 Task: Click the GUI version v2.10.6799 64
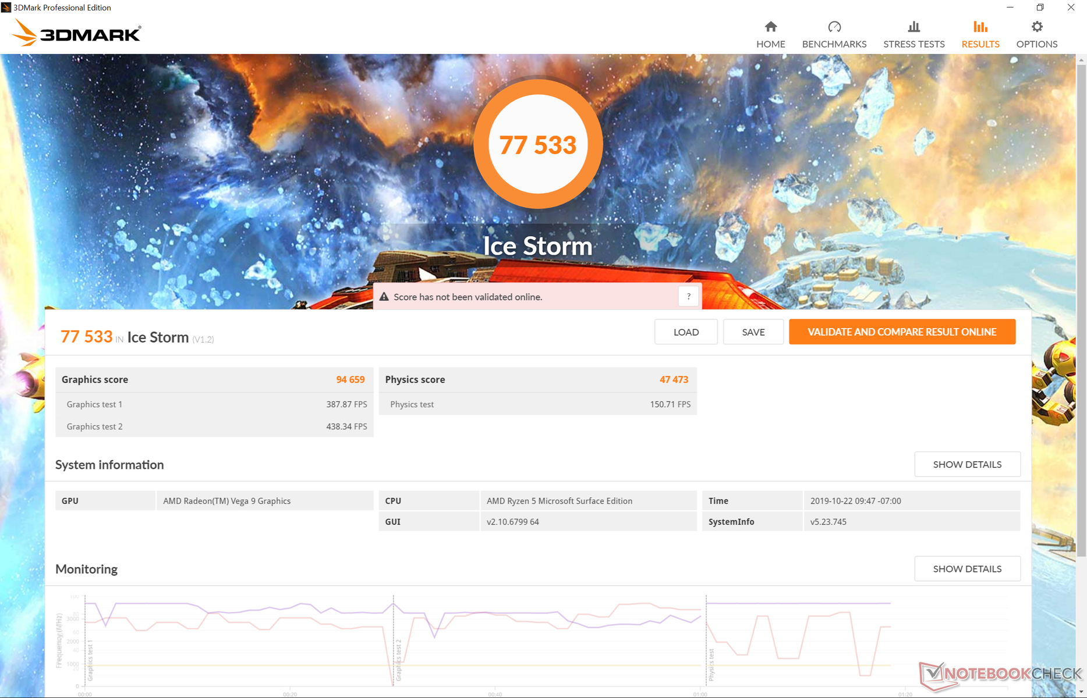pos(513,522)
